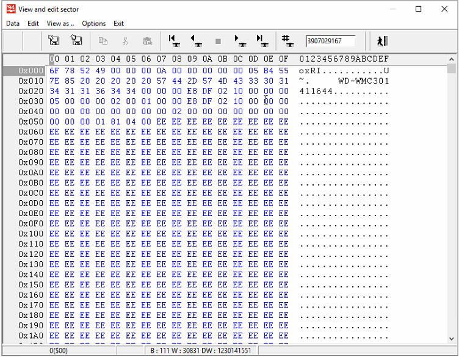This screenshot has height=357, width=459.
Task: Open the View as .. menu
Action: pyautogui.click(x=60, y=23)
